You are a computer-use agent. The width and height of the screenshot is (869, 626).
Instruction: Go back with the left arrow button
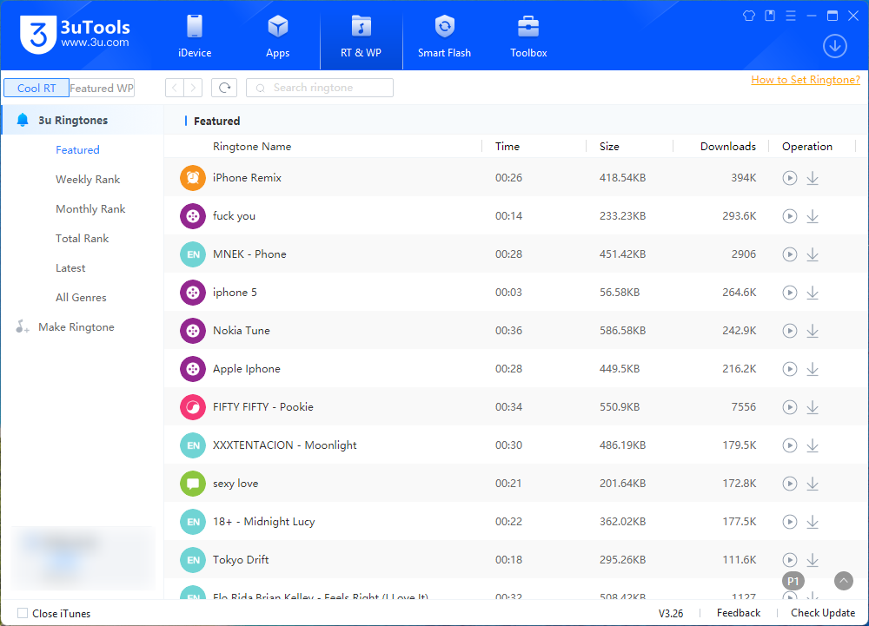175,88
